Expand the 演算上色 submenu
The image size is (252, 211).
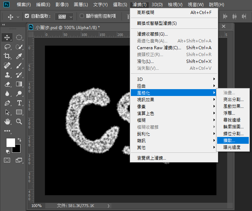point(174,113)
